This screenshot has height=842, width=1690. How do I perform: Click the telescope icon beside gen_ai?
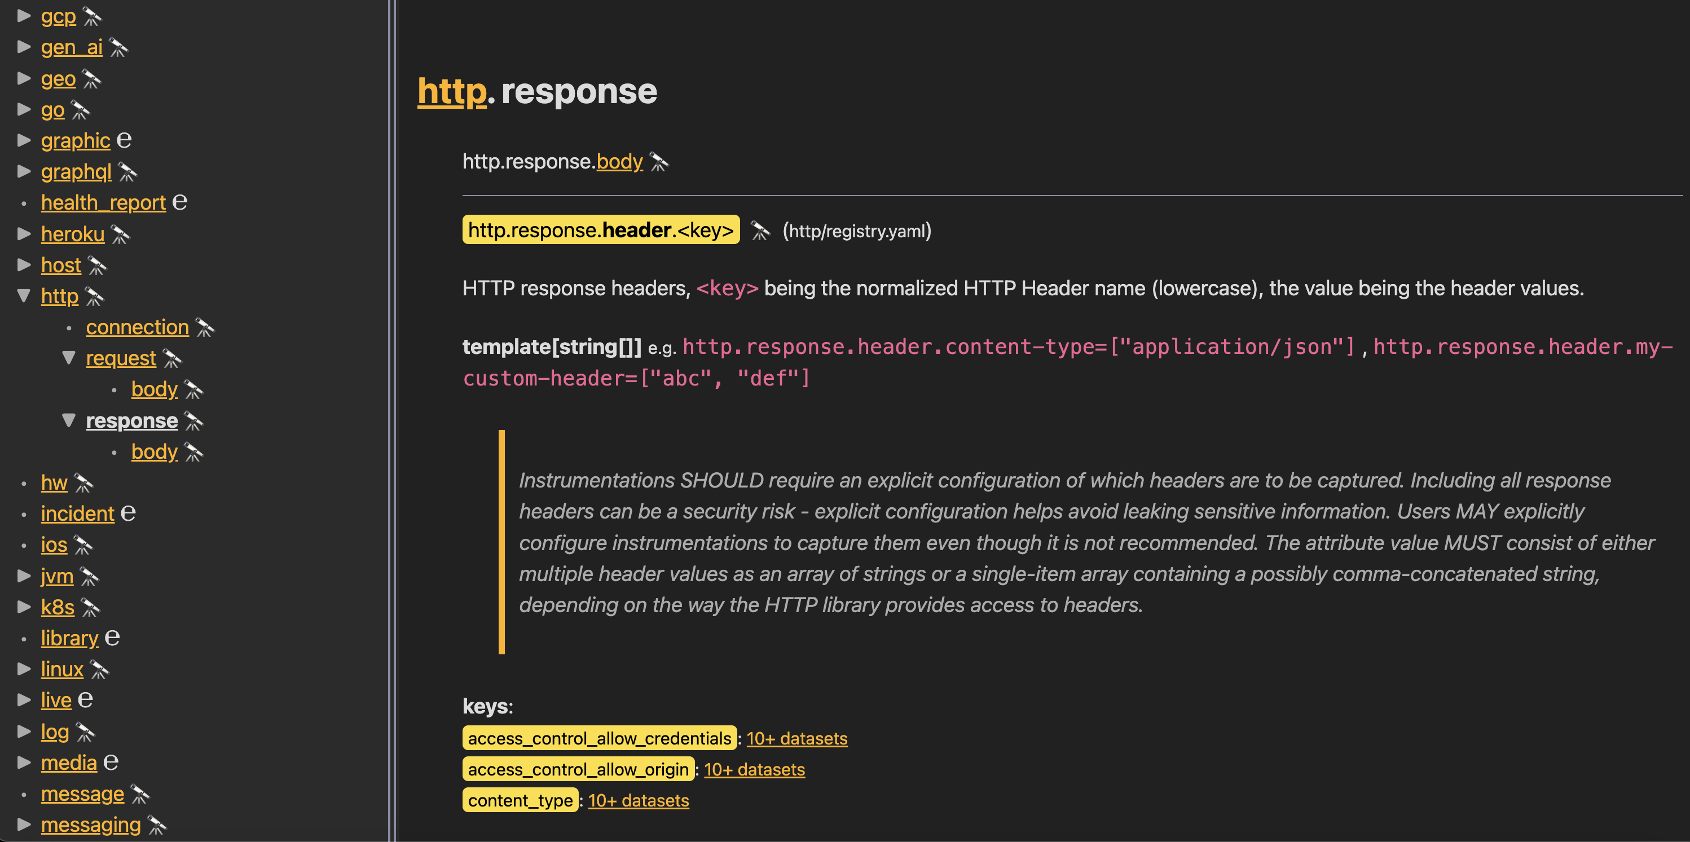click(118, 48)
